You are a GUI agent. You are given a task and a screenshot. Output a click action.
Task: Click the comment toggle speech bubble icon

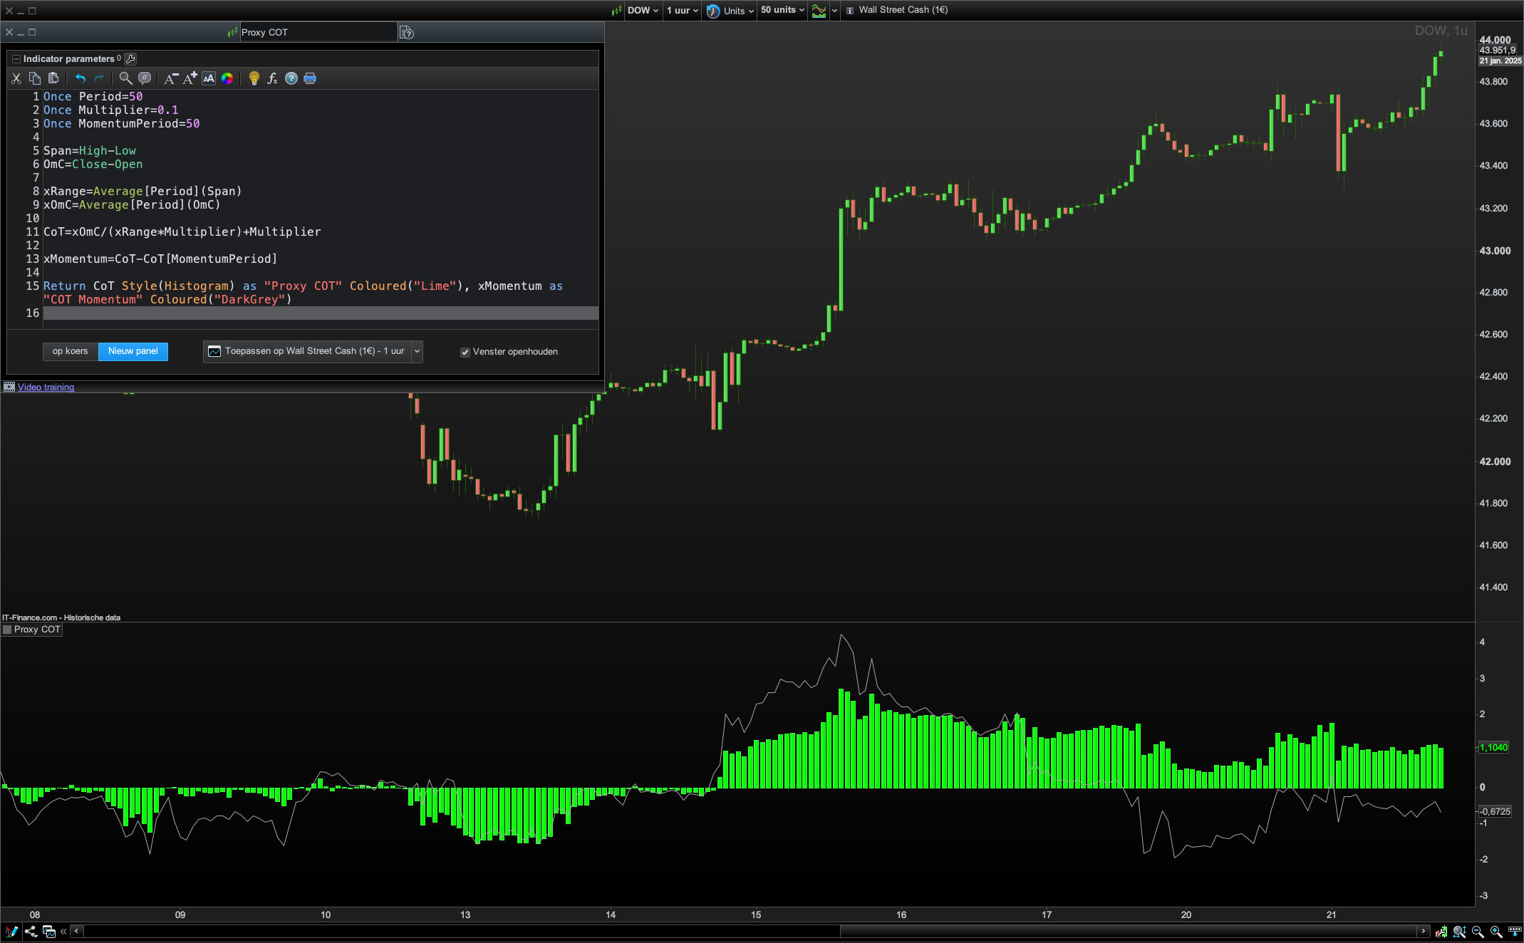tap(145, 78)
